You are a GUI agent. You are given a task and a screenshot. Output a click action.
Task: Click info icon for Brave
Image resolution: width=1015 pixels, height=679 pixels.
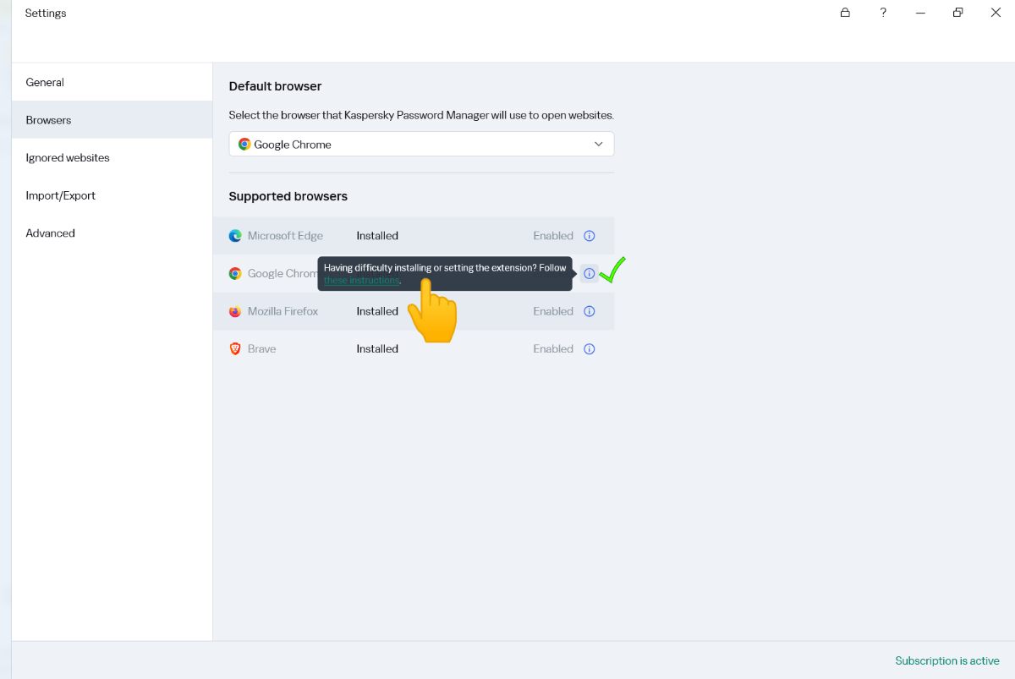590,349
